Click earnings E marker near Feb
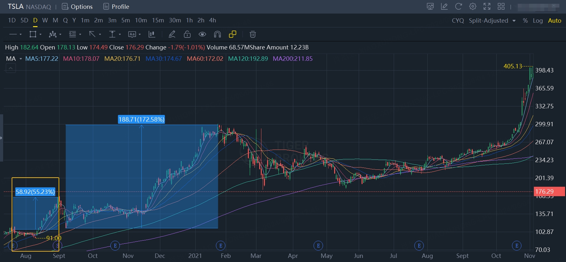 click(220, 246)
